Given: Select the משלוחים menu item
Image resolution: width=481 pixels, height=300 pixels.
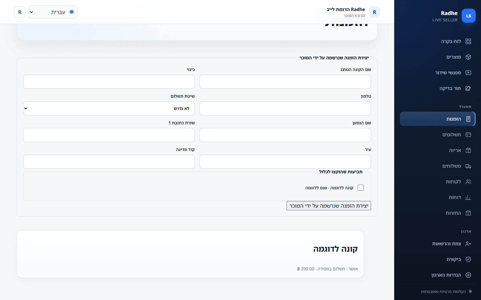Looking at the screenshot, I should coord(438,166).
